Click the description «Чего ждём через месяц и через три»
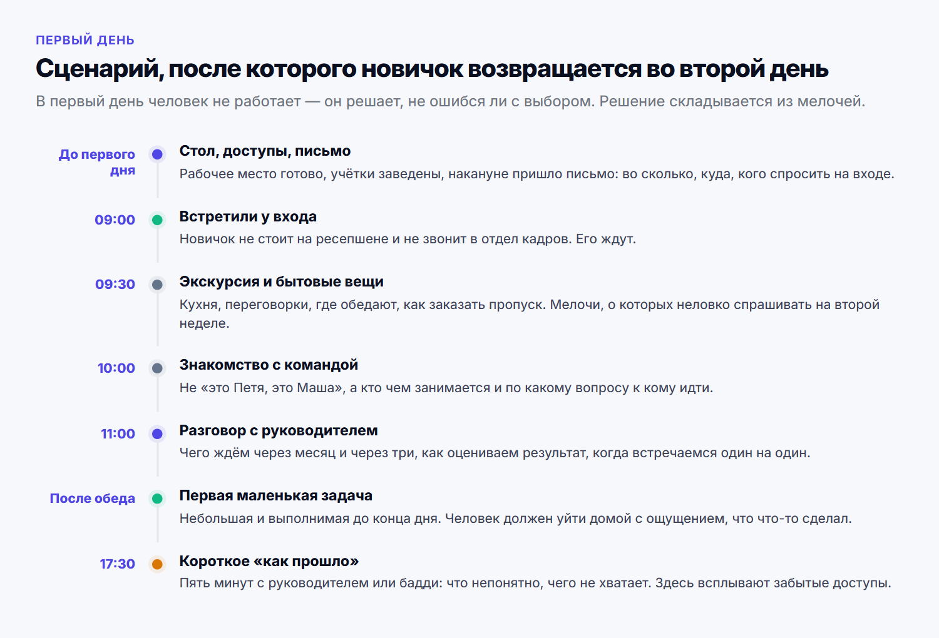This screenshot has height=638, width=939. [495, 453]
